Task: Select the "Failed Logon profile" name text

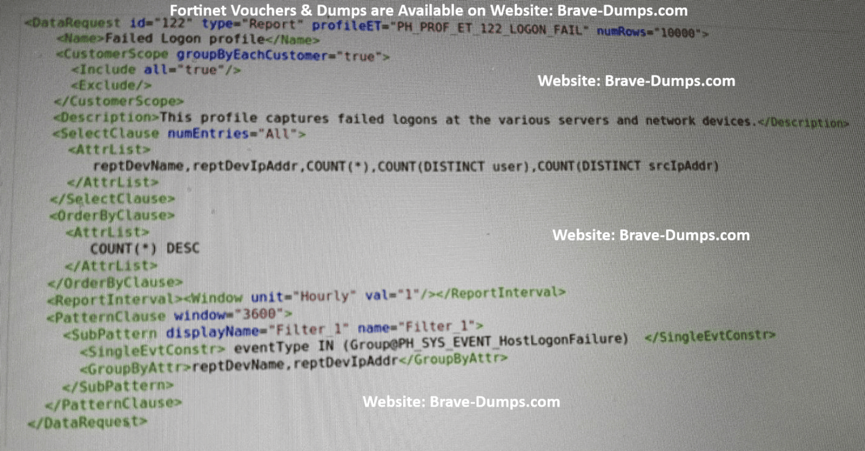Action: (x=185, y=39)
